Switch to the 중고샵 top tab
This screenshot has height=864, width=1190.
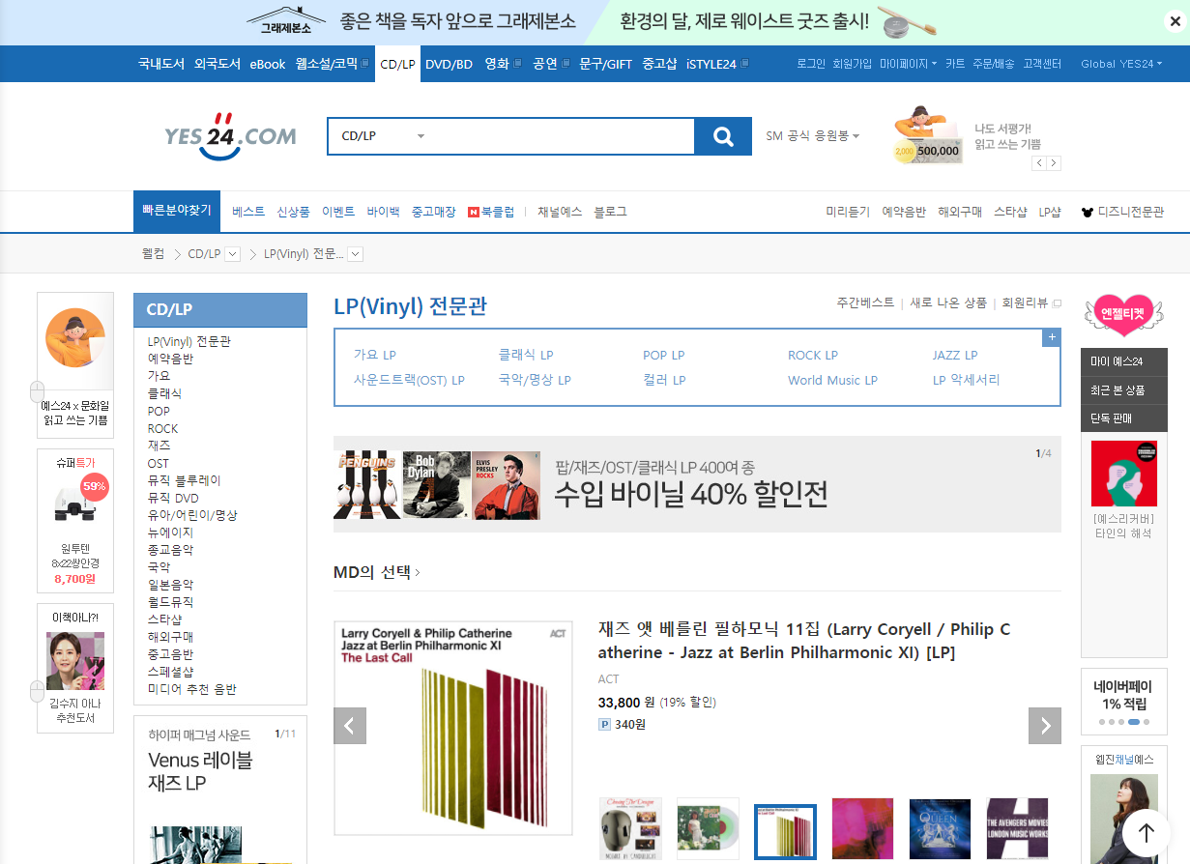click(x=659, y=64)
